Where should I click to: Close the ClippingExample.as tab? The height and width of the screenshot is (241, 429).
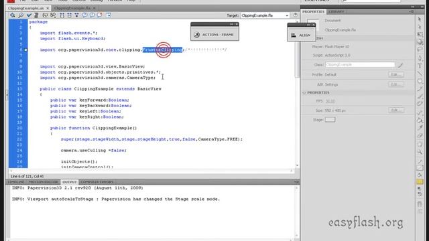click(48, 8)
